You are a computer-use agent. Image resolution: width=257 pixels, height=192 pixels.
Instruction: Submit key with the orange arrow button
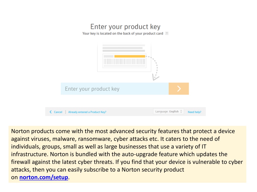[179, 89]
